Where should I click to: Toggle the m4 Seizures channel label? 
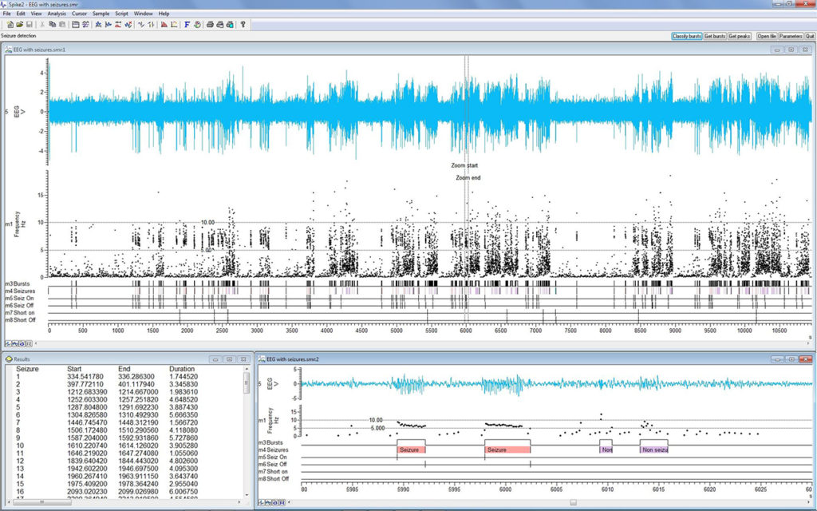(21, 291)
